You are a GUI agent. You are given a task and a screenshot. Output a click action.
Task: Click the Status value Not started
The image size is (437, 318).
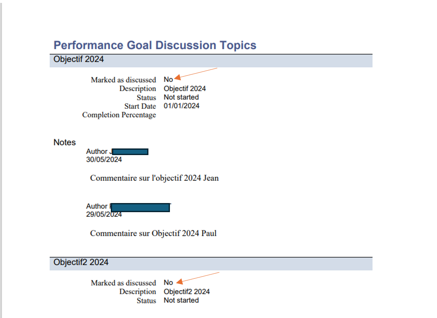click(x=181, y=97)
